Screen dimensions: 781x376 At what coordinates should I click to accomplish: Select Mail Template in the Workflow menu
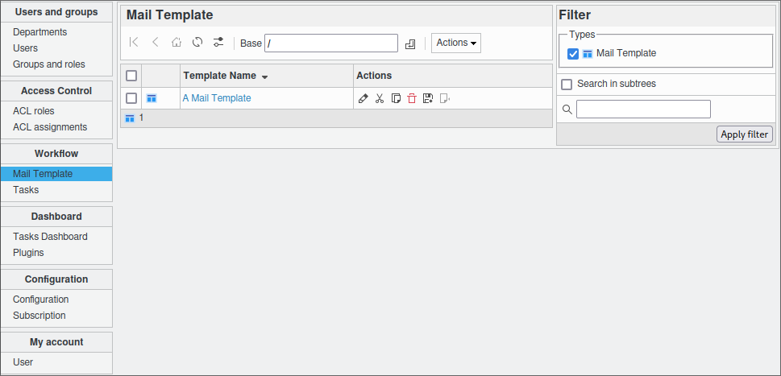coord(56,174)
